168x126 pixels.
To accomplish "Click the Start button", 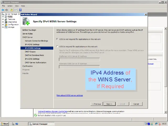I will (5, 124).
